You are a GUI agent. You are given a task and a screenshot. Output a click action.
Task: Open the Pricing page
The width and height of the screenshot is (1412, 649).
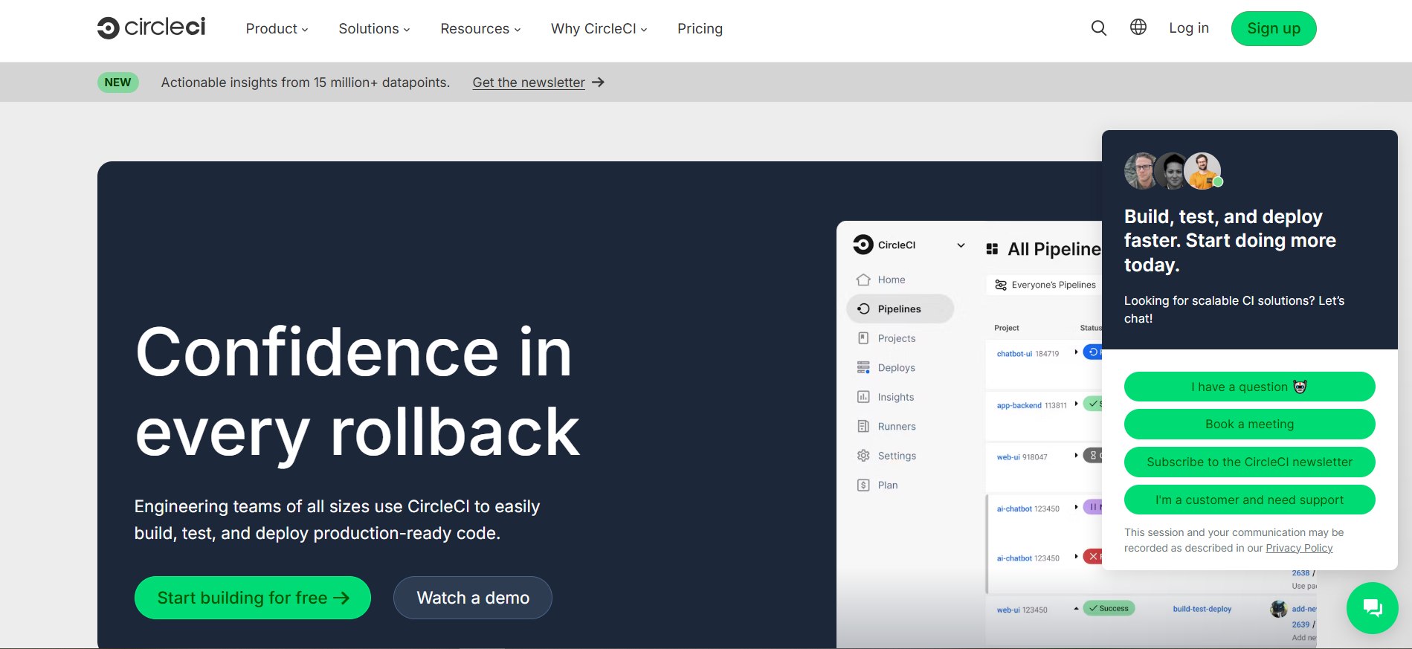click(x=700, y=28)
